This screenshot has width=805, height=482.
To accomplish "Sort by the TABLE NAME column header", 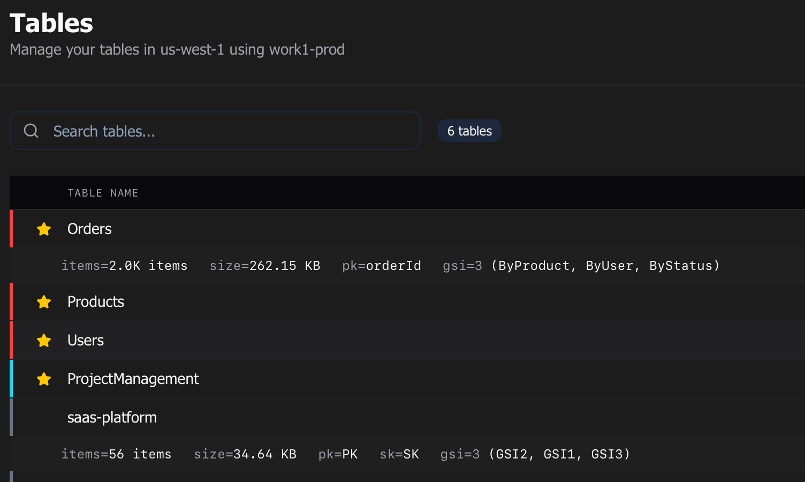I will pos(103,193).
